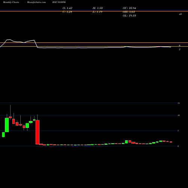Screen dimensions: 188x188
Task: Click the "Monthly Charts" title text
Action: pos(11,2)
